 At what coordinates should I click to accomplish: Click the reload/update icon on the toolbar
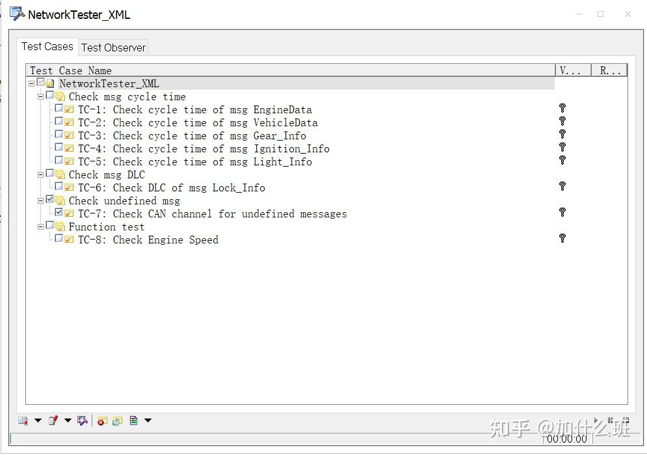click(117, 421)
